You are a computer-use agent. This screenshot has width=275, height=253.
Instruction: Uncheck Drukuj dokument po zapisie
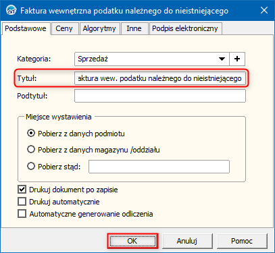pos(22,190)
